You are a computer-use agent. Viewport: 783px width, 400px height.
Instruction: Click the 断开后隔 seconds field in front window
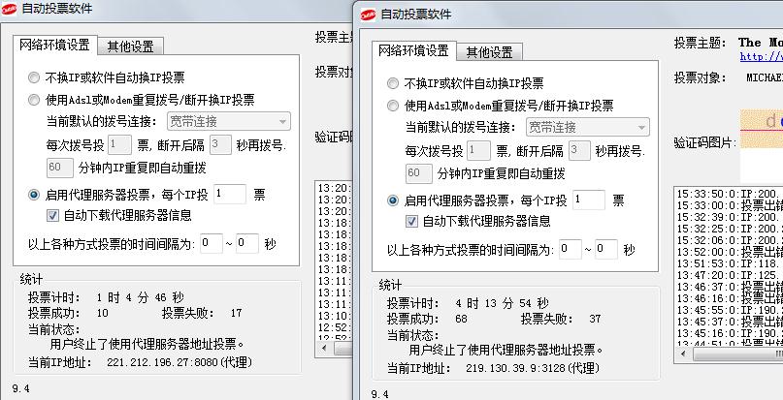tap(579, 150)
